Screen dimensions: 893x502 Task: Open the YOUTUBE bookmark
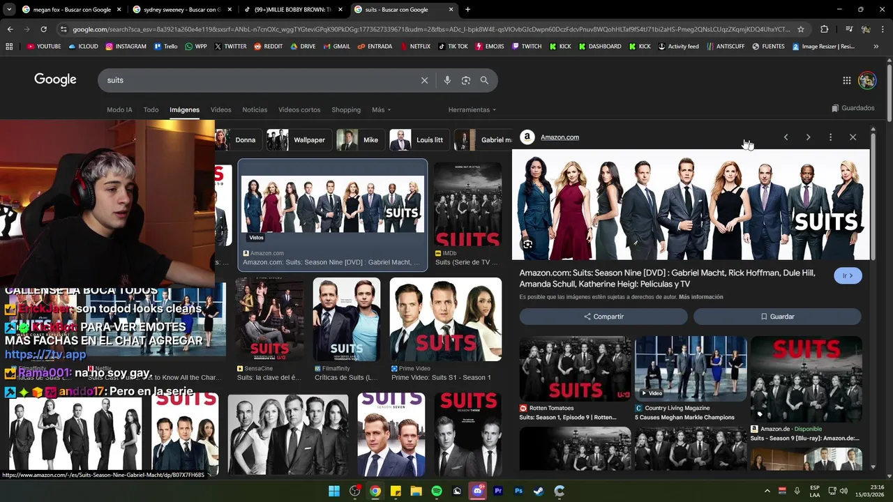pyautogui.click(x=44, y=47)
